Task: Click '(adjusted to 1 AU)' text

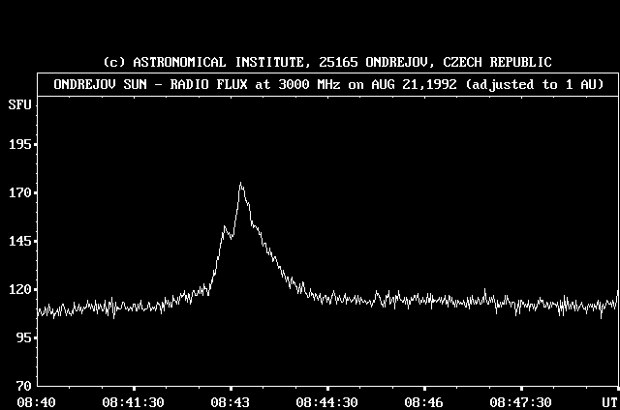Action: 535,84
